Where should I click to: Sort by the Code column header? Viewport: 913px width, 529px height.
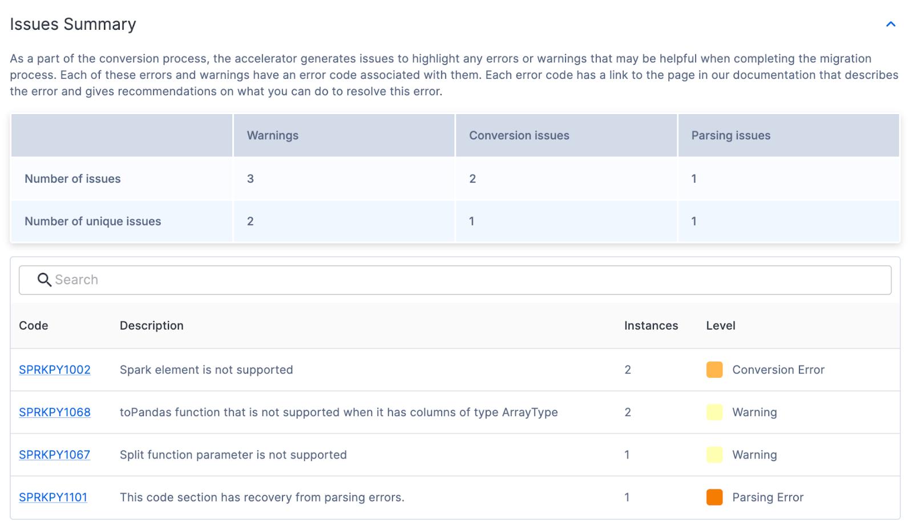coord(34,325)
